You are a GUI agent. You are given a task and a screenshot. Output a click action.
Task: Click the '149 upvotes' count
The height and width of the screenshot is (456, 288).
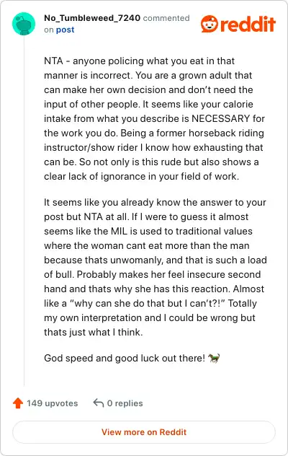pyautogui.click(x=53, y=403)
